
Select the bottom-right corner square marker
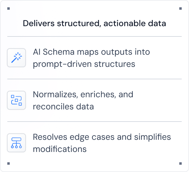coord(180,163)
